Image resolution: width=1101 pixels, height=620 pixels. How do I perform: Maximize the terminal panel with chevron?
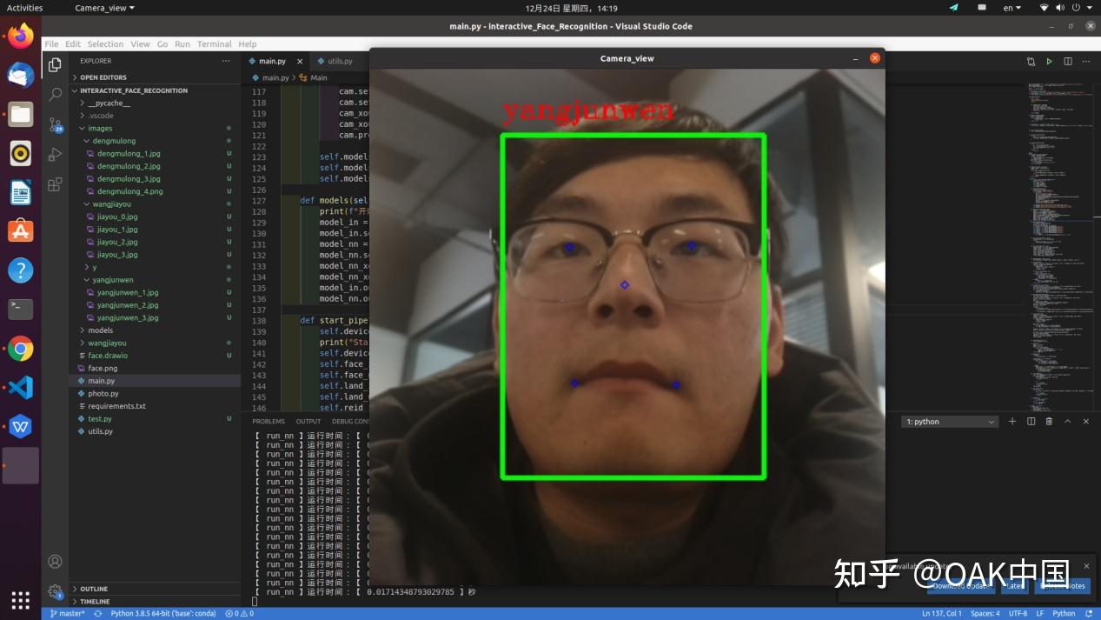[x=1068, y=421]
